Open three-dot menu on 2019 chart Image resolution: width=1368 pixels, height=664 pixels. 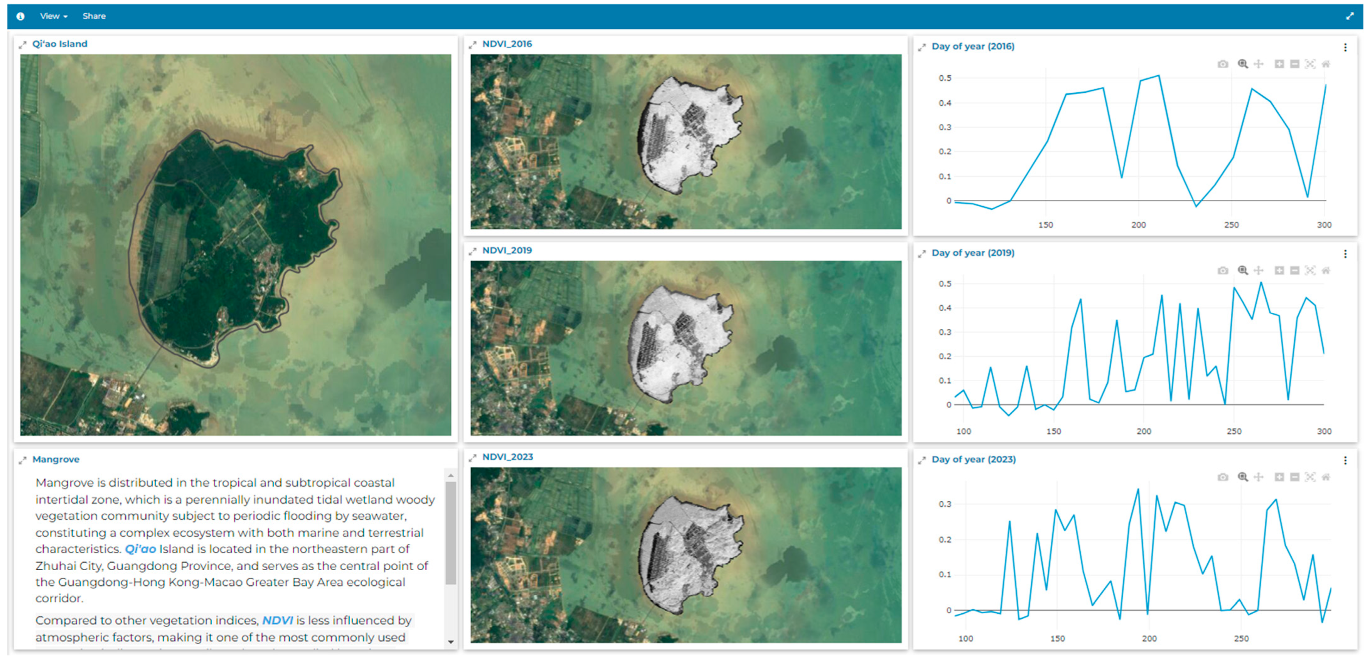[x=1345, y=254]
